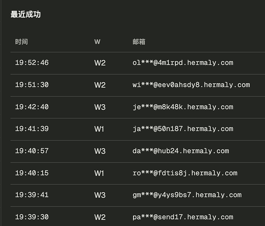Click the W column header
The width and height of the screenshot is (265, 226).
[x=98, y=42]
